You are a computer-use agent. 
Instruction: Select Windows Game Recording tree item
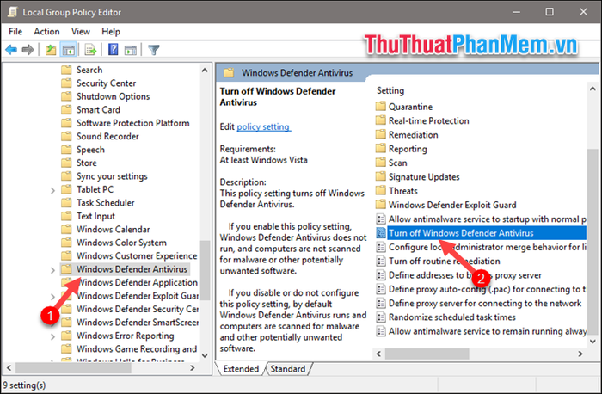(136, 348)
